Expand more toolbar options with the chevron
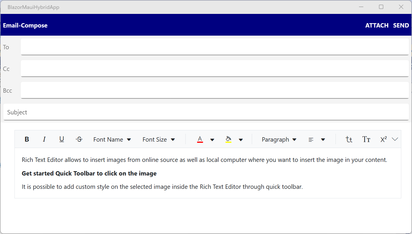This screenshot has width=412, height=234. tap(395, 139)
